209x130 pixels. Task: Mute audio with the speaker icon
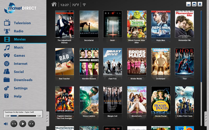pyautogui.click(x=6, y=124)
